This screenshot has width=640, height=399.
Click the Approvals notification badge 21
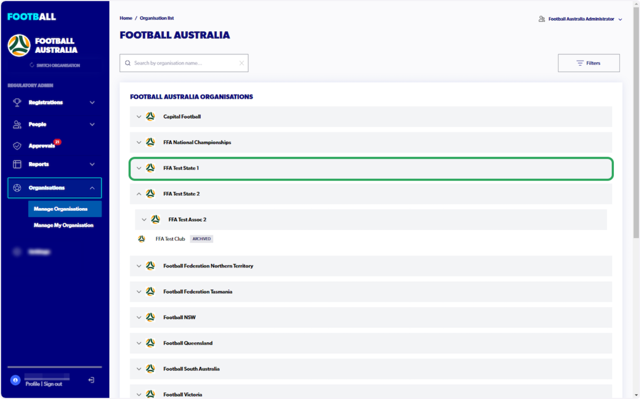pyautogui.click(x=57, y=142)
